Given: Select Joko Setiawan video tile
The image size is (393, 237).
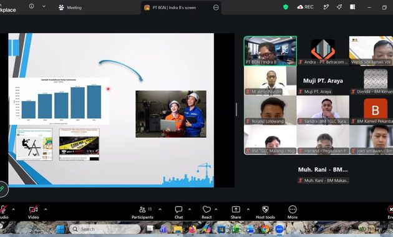Looking at the screenshot, I should [x=371, y=140].
